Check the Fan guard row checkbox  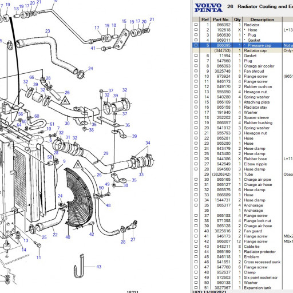(196, 231)
